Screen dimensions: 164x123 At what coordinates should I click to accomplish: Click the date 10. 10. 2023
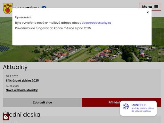[x=12, y=86]
